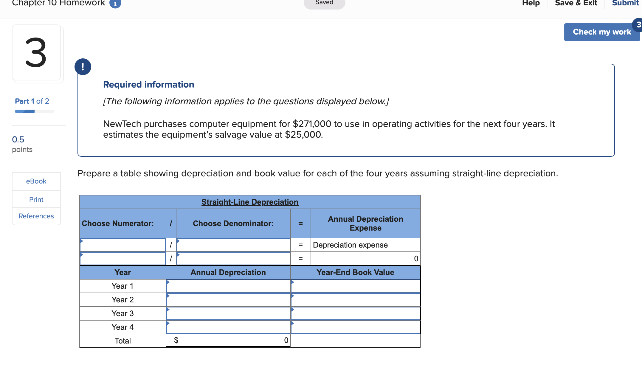Select Year 3 Annual Depreciation field
Image resolution: width=642 pixels, height=373 pixels.
(x=228, y=313)
